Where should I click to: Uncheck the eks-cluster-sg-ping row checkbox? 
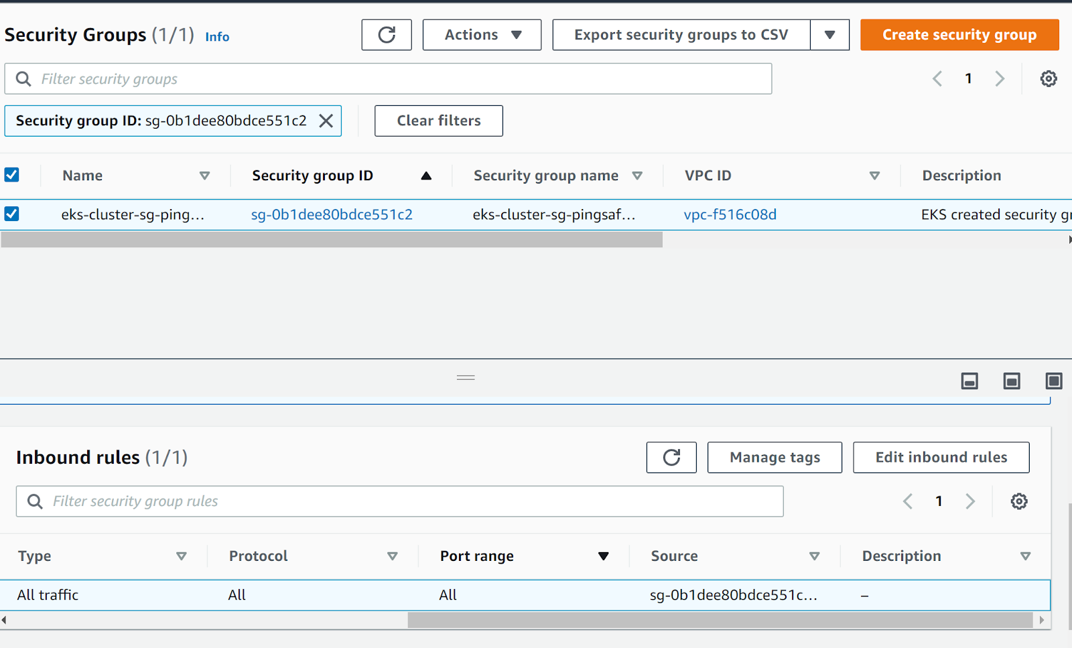pos(12,214)
